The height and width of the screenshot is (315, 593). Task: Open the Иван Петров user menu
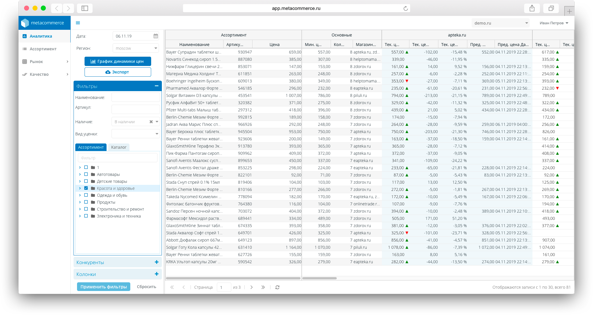(x=554, y=23)
